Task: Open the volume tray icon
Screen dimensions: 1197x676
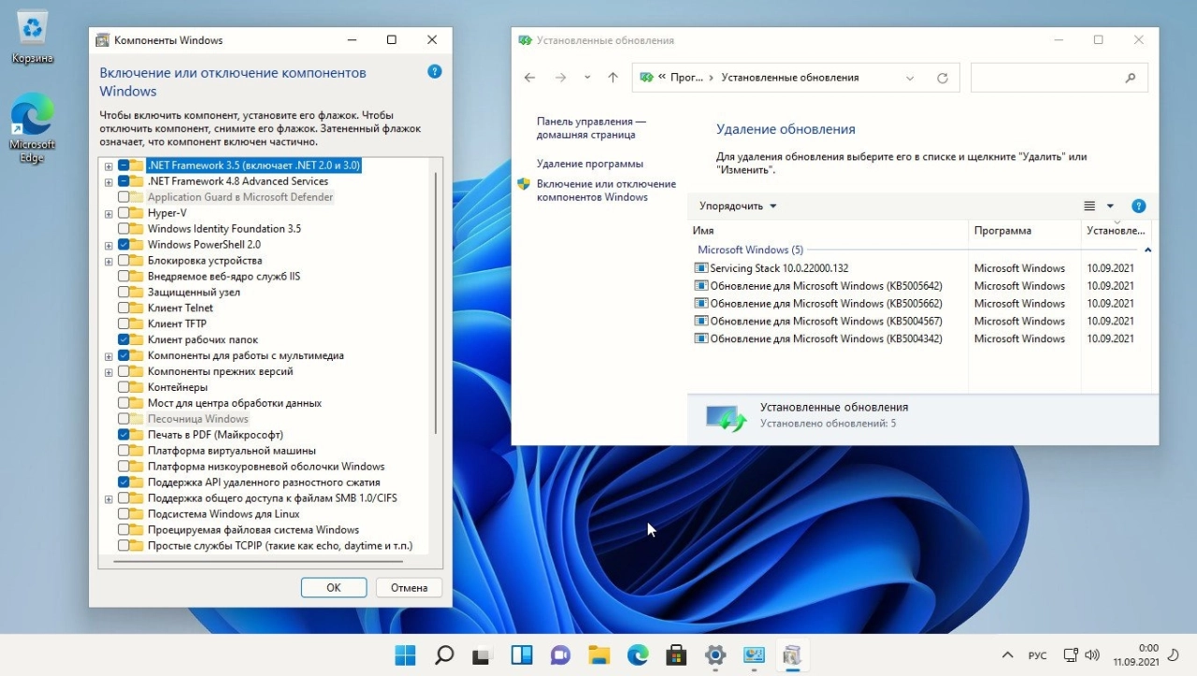Action: [1092, 655]
